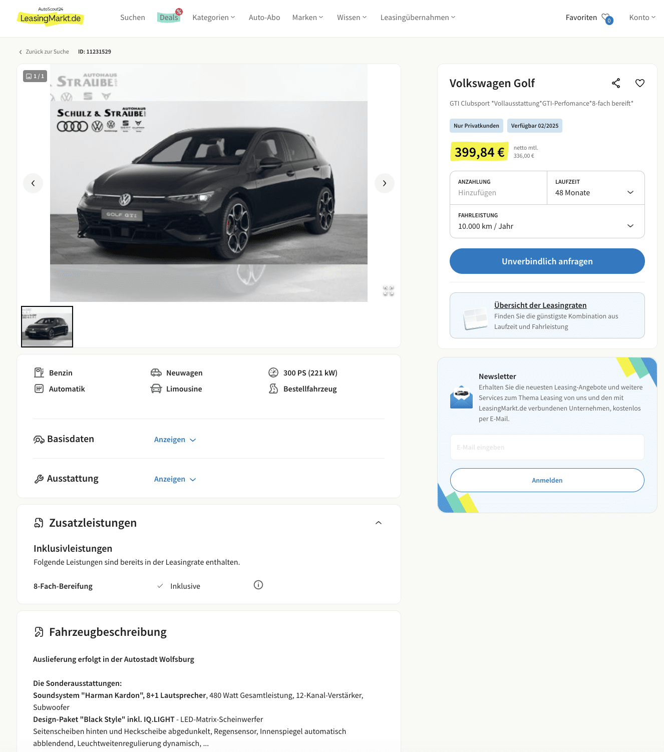Click the newsletter E-Mail input field

pyautogui.click(x=547, y=447)
